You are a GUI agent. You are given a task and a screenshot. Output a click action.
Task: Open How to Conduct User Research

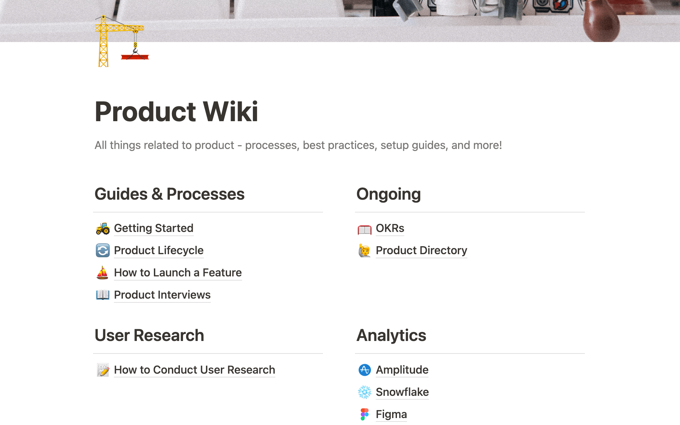click(194, 370)
